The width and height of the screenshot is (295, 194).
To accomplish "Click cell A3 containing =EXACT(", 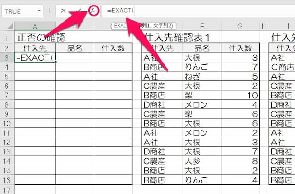I will [x=35, y=57].
